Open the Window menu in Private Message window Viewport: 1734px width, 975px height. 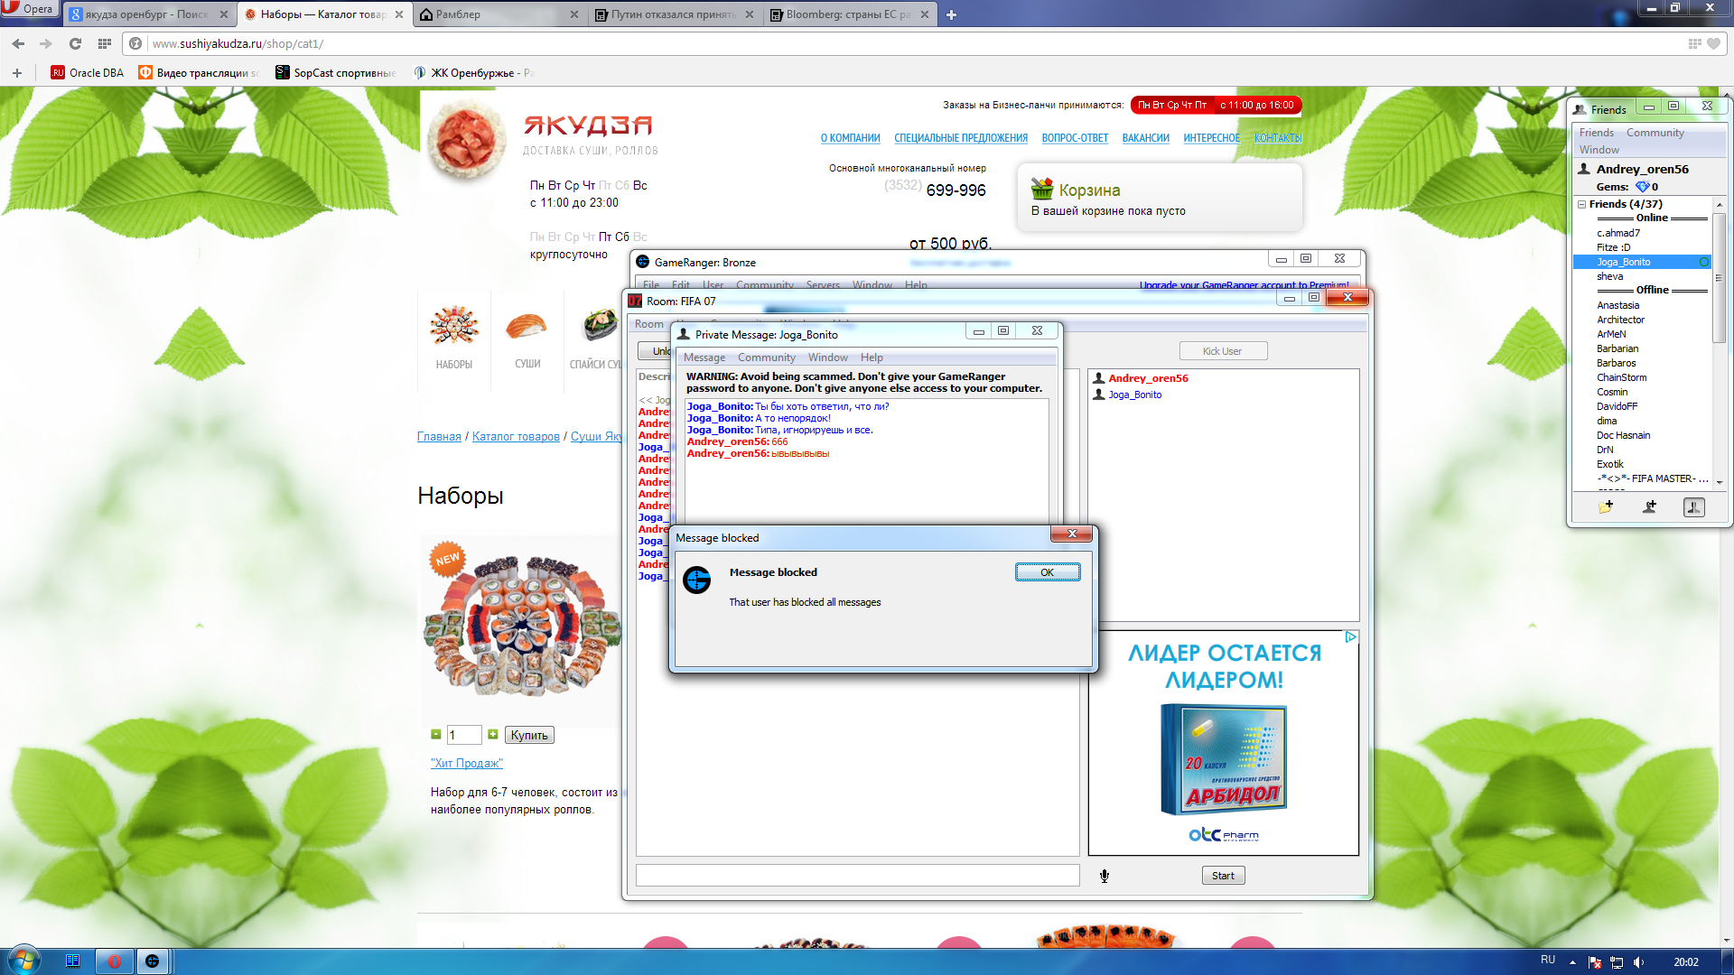point(827,358)
